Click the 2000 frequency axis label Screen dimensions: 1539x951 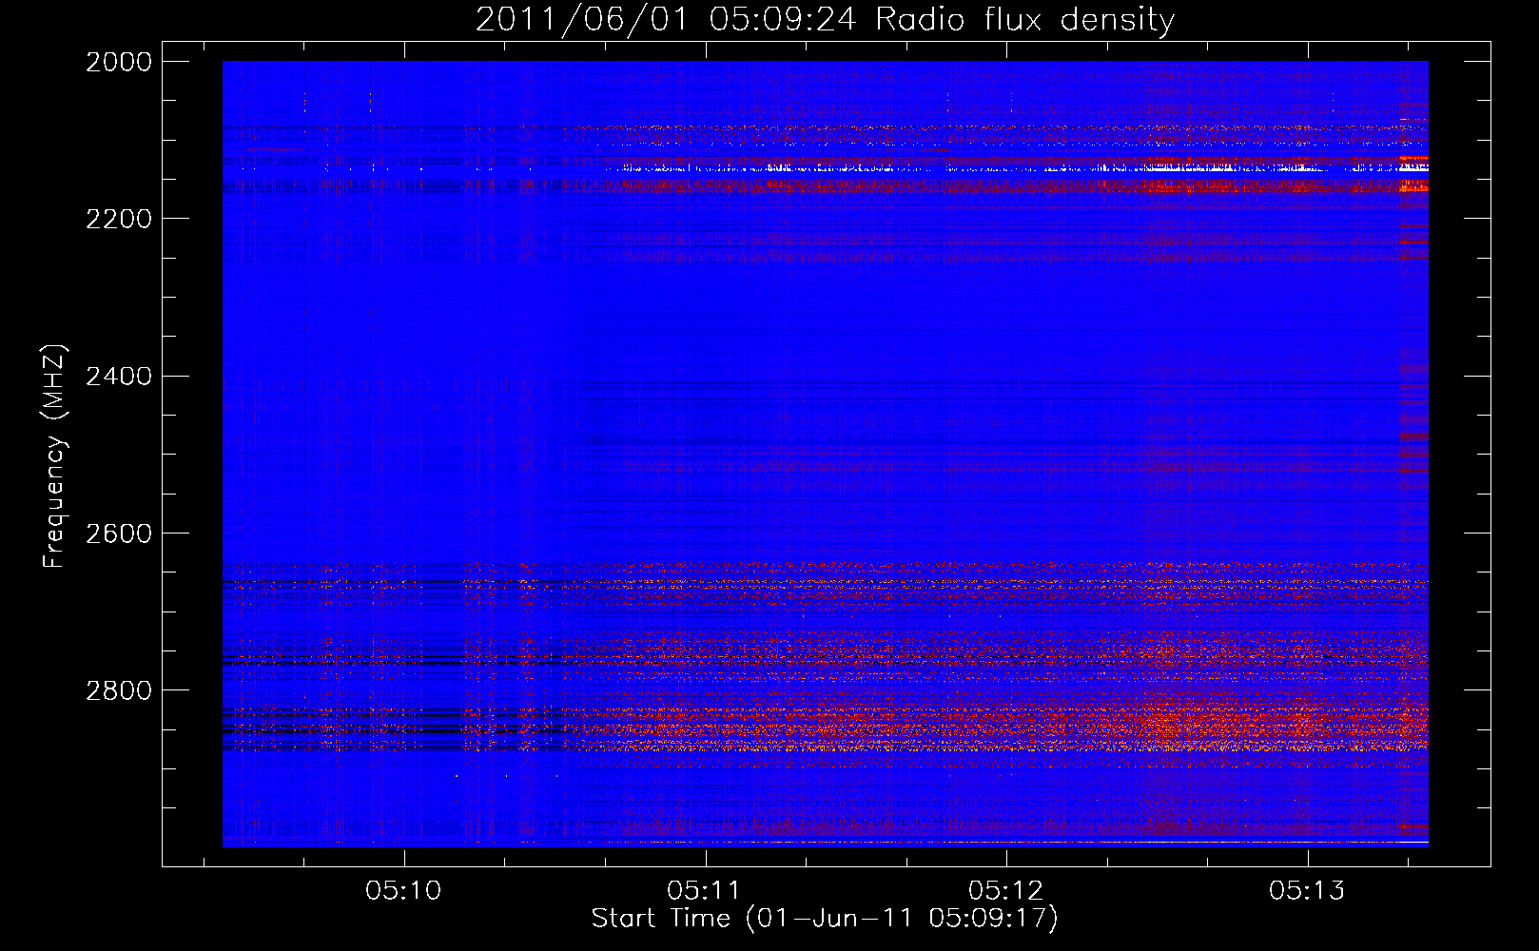coord(119,62)
